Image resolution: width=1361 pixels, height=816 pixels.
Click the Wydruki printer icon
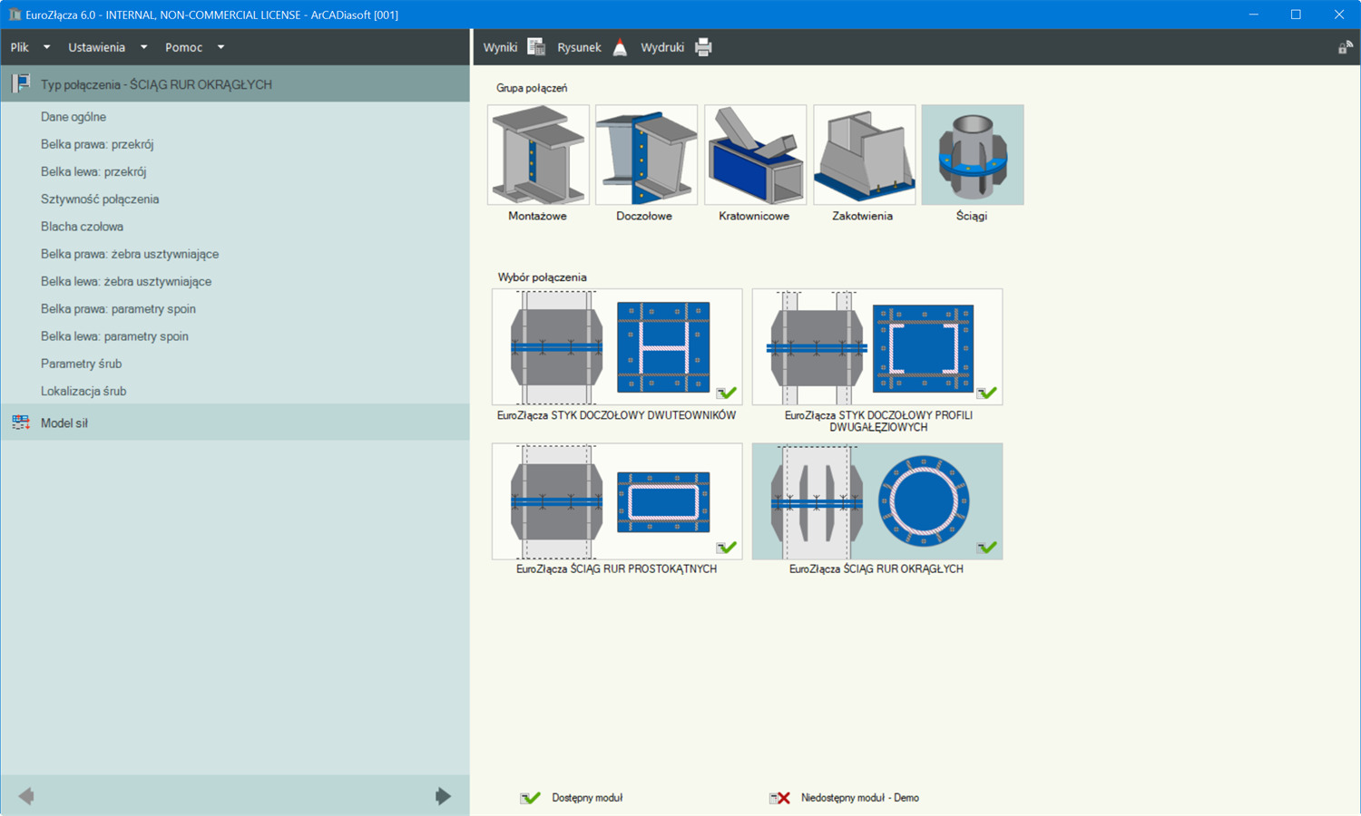[703, 47]
